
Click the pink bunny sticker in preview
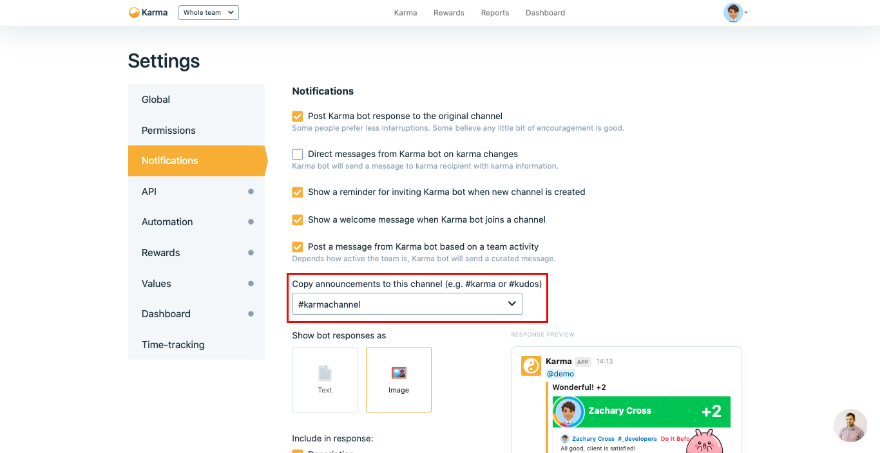tap(704, 441)
